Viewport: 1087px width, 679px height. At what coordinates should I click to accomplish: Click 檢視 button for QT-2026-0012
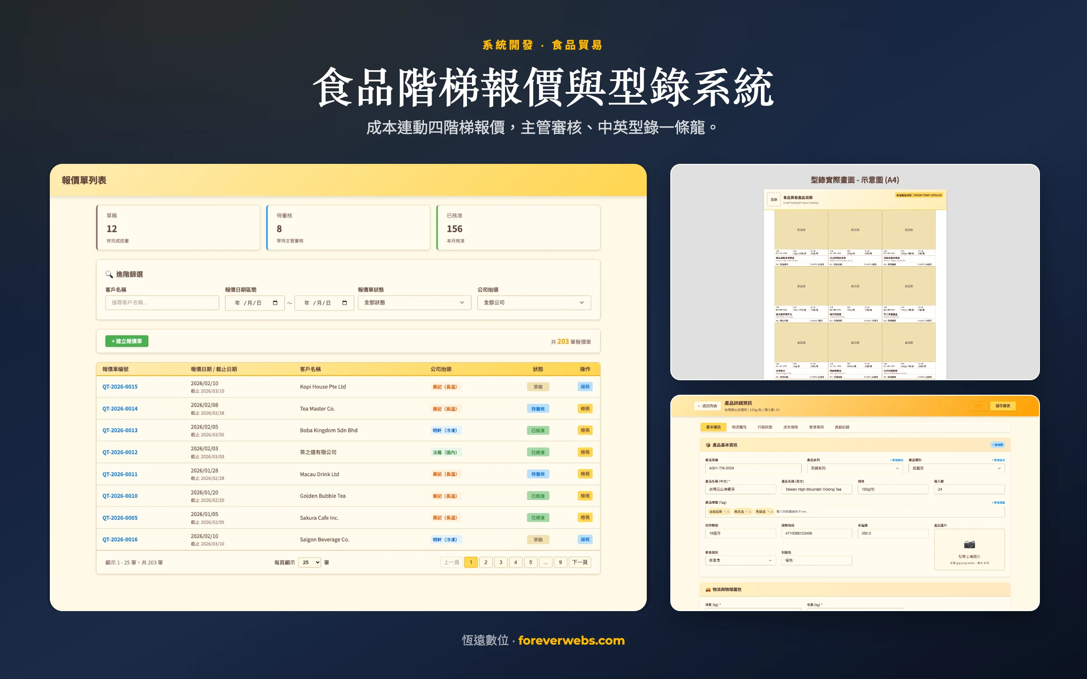point(585,452)
